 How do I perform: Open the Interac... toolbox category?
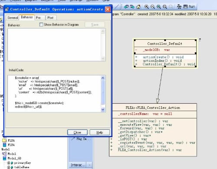click(78, 165)
